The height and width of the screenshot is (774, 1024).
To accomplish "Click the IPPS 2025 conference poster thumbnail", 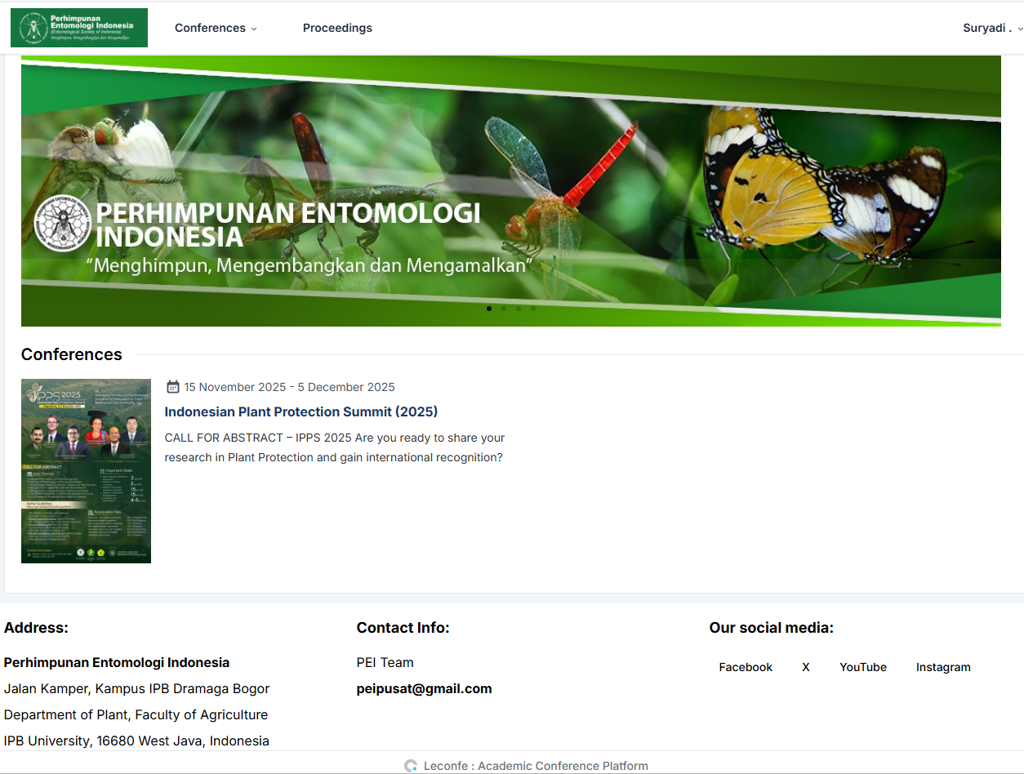I will tap(86, 471).
